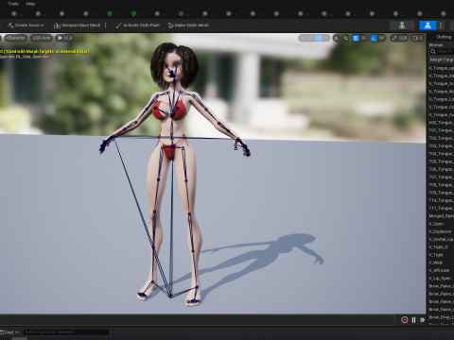Open options dots beside mesh mode icon
The height and width of the screenshot is (340, 454).
[441, 25]
